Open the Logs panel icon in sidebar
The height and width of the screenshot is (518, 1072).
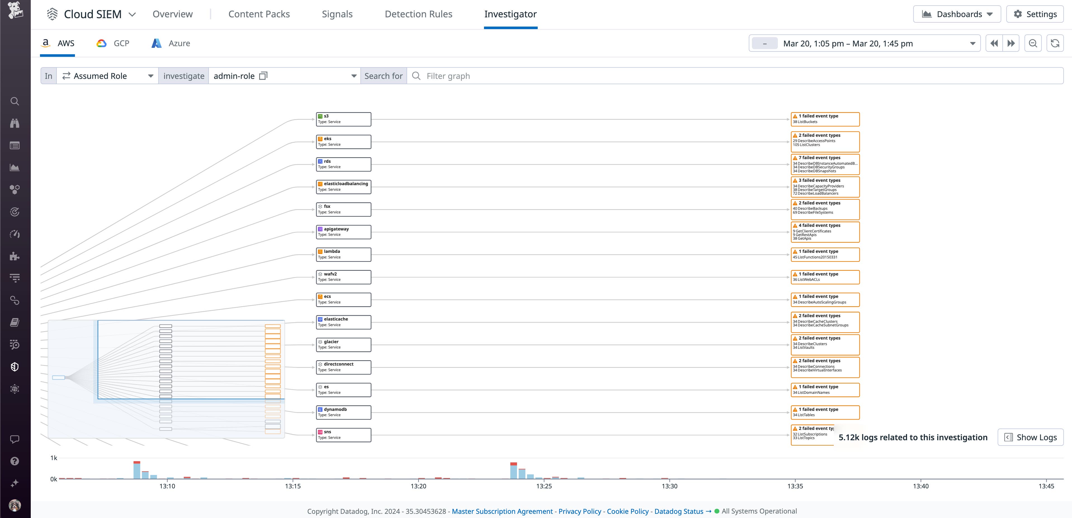[15, 145]
